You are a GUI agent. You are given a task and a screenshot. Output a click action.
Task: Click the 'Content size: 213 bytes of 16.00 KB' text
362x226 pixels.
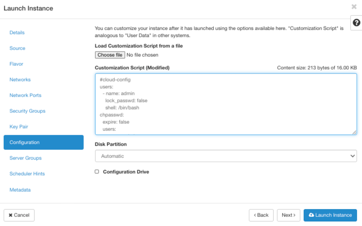(317, 68)
